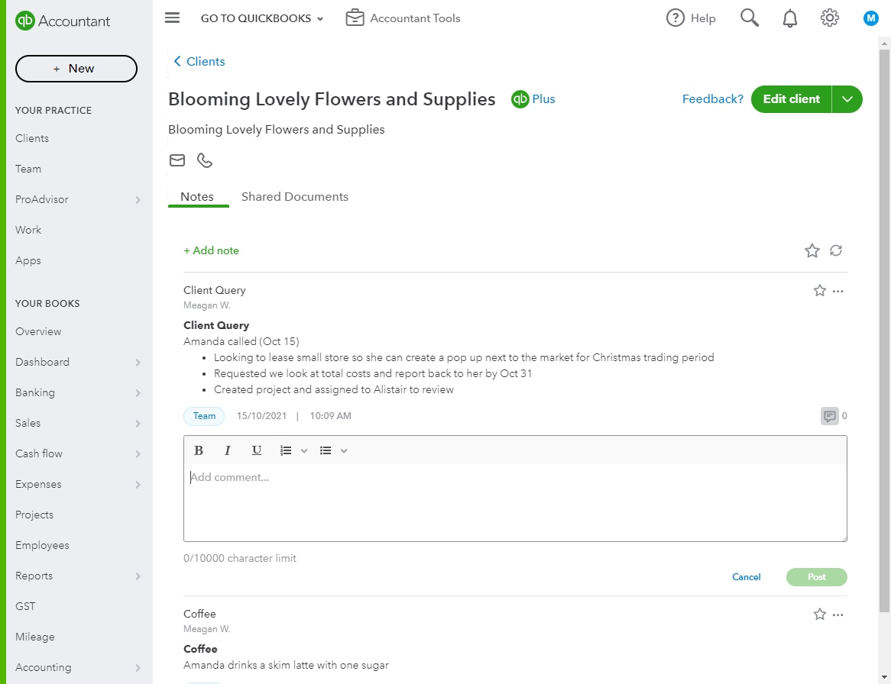Viewport: 891px width, 684px height.
Task: Open the notifications bell
Action: (790, 18)
